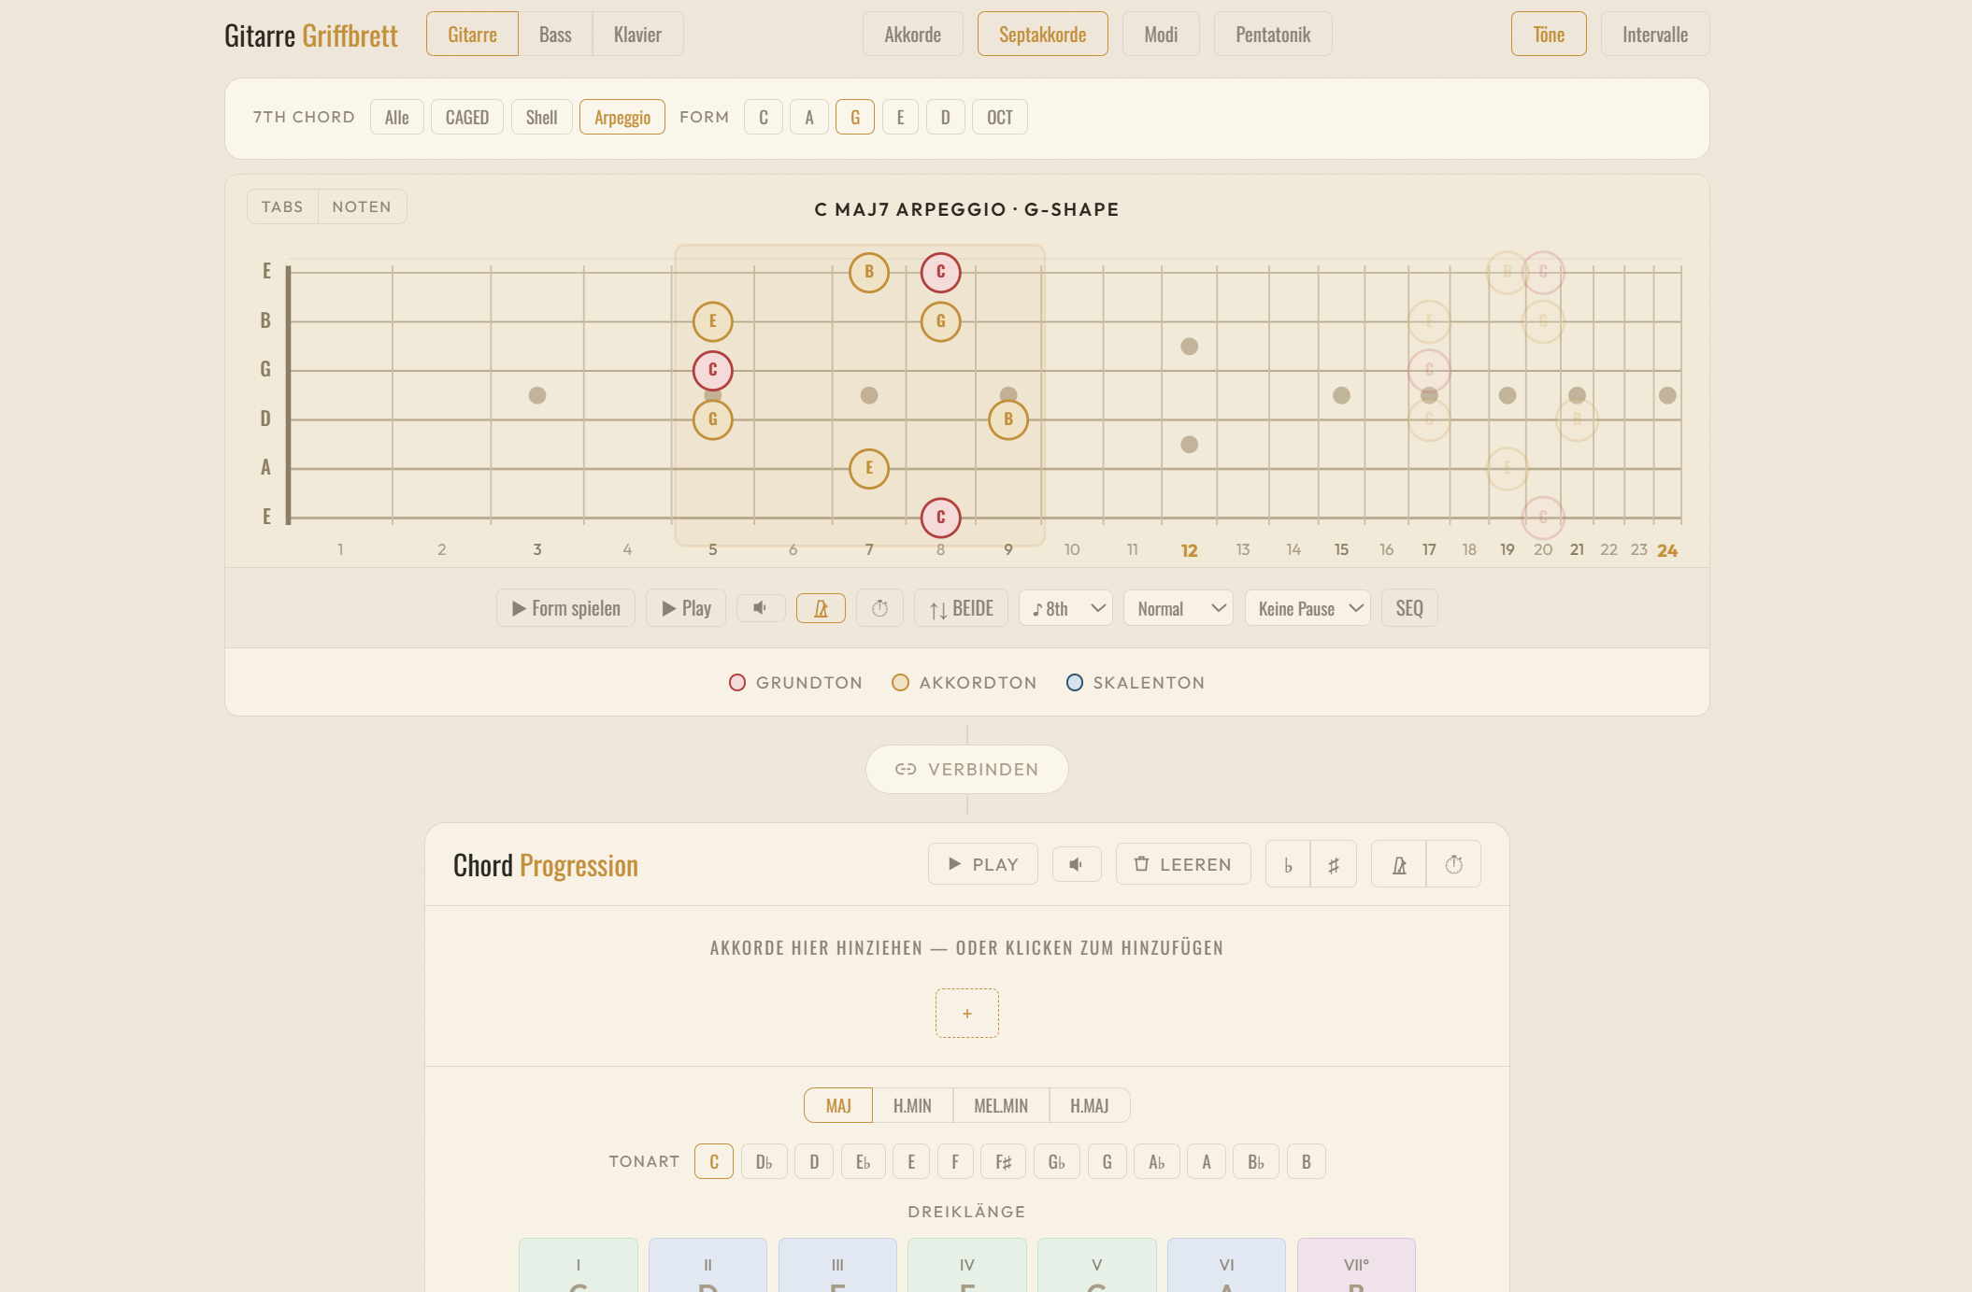Enable the metronome in fretboard controls
This screenshot has height=1292, width=1972.
(x=821, y=608)
